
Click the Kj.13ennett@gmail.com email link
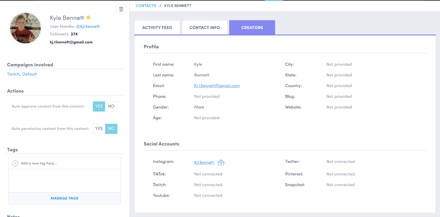pos(217,86)
